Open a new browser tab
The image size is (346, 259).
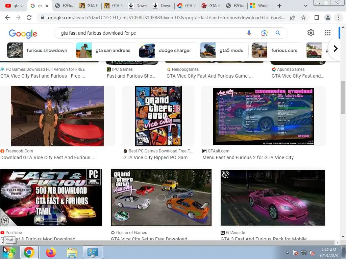pyautogui.click(x=279, y=6)
